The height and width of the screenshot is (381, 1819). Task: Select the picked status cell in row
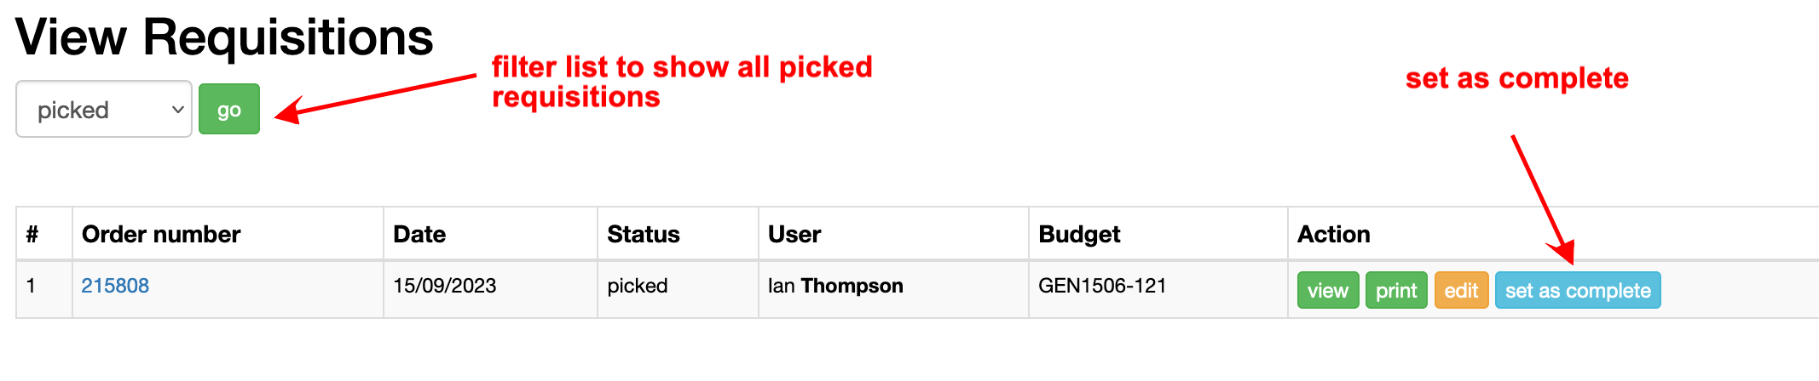point(638,286)
